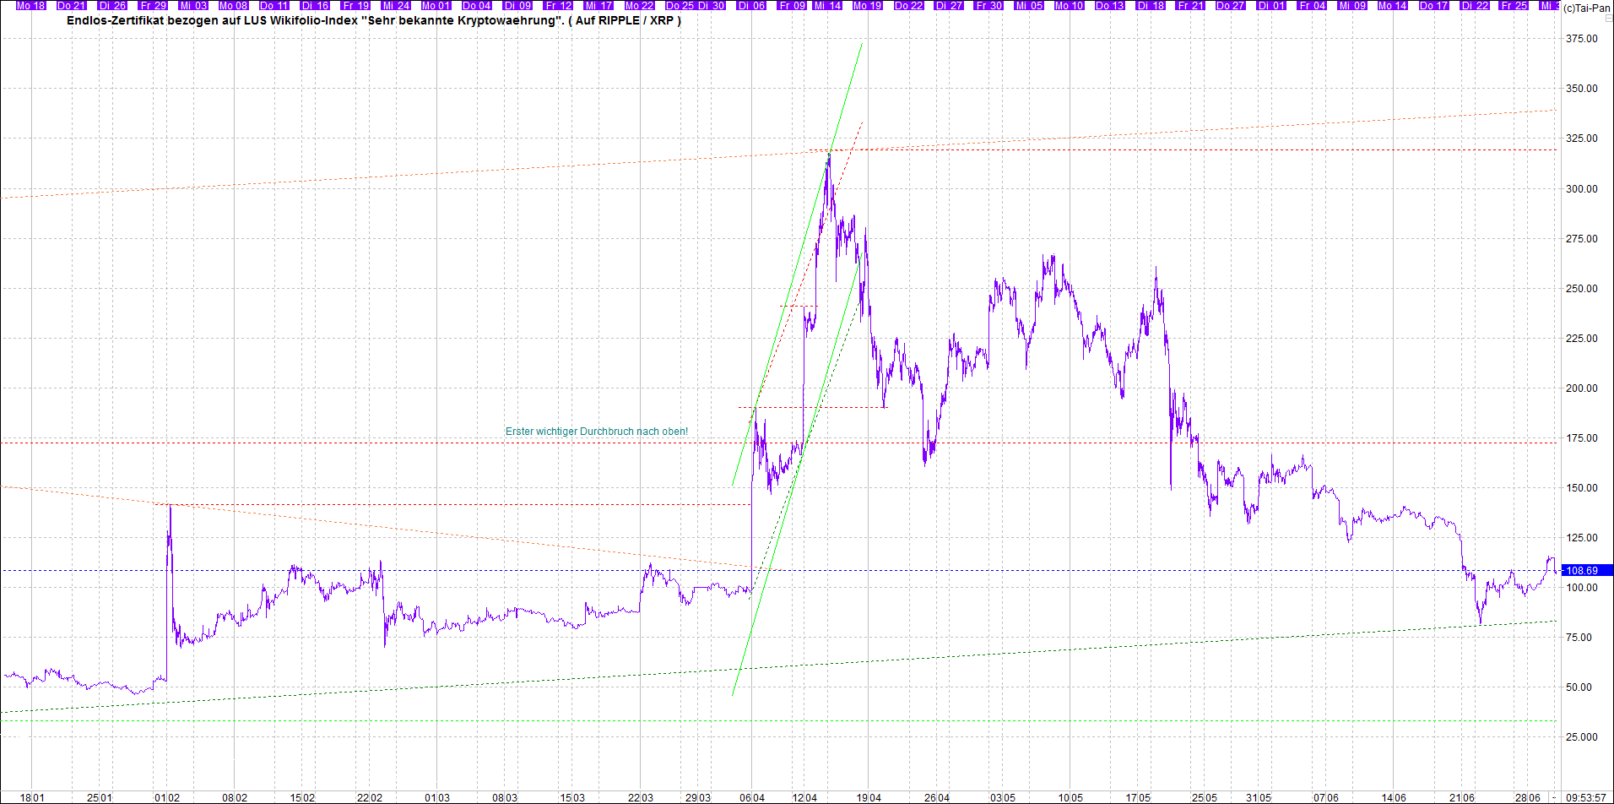Click the 06.04 date on bottom axis
This screenshot has height=804, width=1614.
coord(752,797)
